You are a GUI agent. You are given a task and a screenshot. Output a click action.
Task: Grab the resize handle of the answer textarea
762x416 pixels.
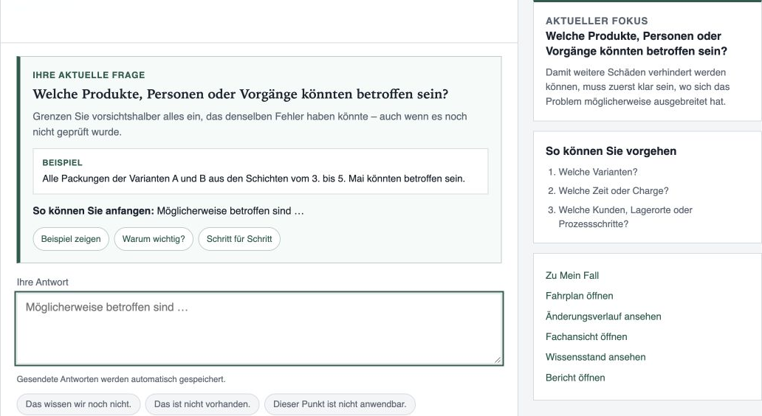pyautogui.click(x=497, y=360)
